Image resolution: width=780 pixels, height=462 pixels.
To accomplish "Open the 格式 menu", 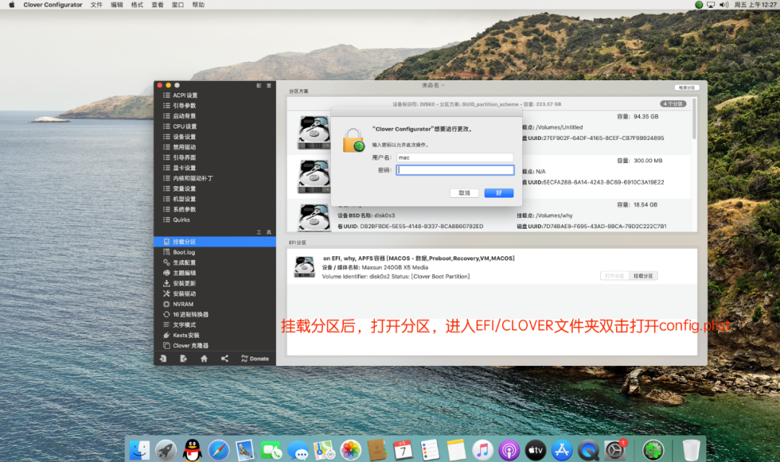I will click(x=137, y=4).
